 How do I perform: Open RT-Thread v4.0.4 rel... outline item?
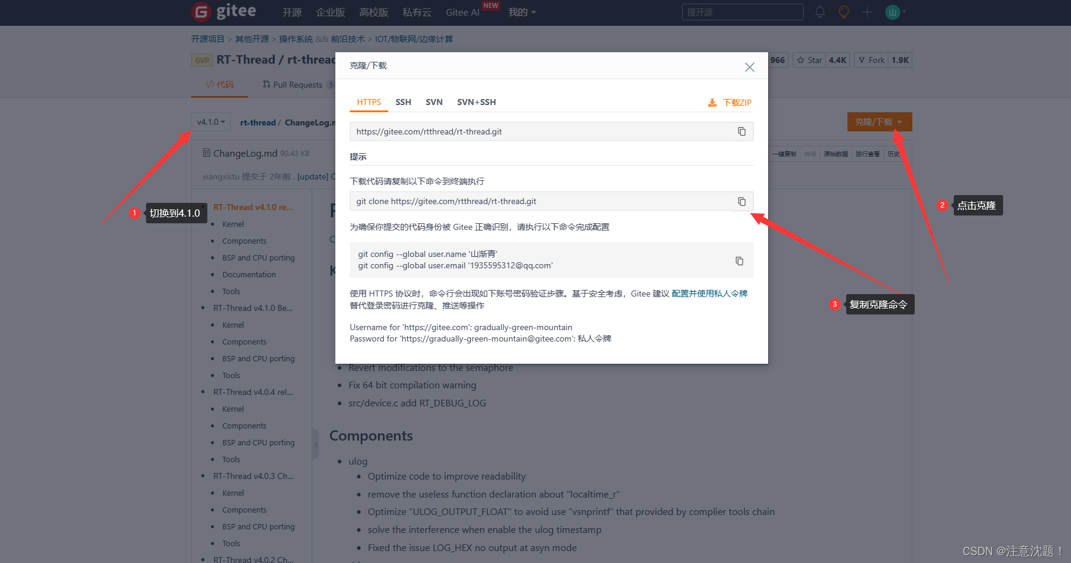coord(253,392)
